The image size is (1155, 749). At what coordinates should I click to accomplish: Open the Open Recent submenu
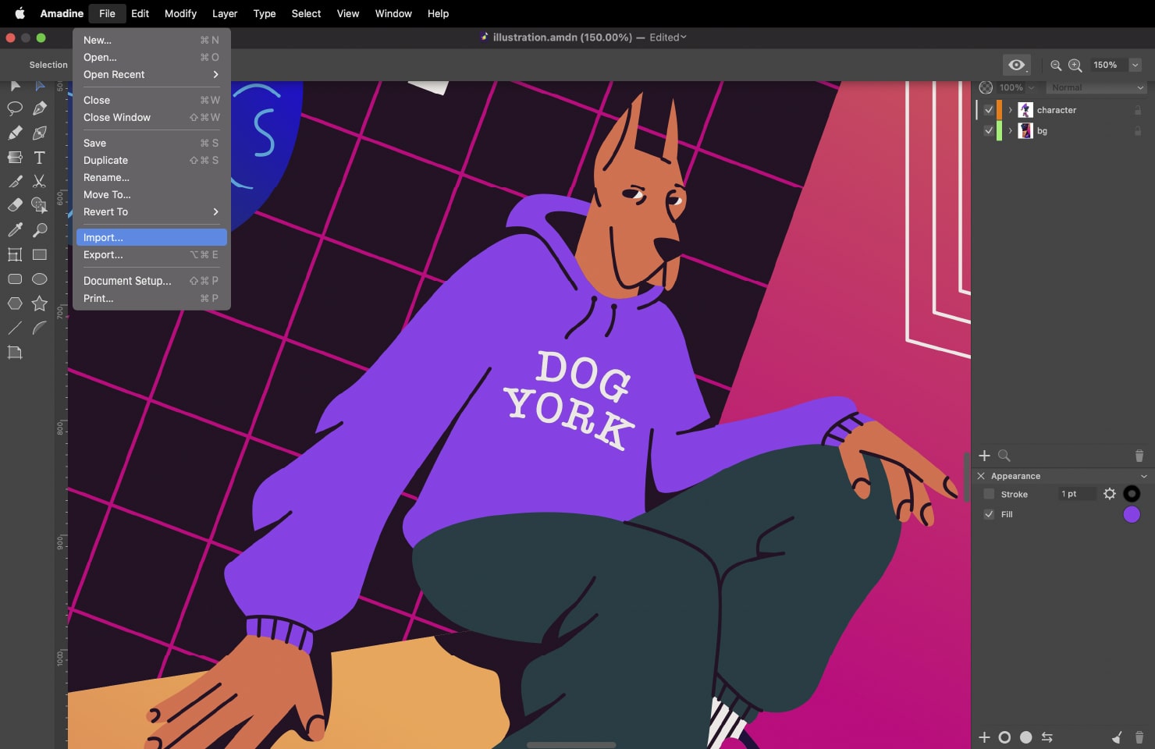[x=151, y=74]
